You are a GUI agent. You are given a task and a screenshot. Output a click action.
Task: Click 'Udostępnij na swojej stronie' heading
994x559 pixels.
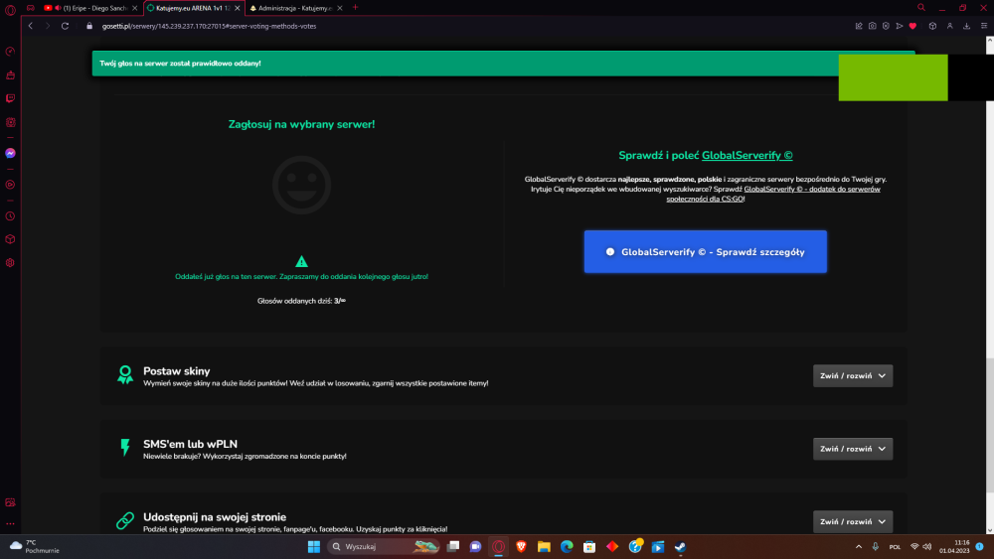click(215, 517)
